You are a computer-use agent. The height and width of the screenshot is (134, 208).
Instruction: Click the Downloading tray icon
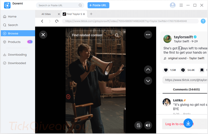[x=5, y=55]
